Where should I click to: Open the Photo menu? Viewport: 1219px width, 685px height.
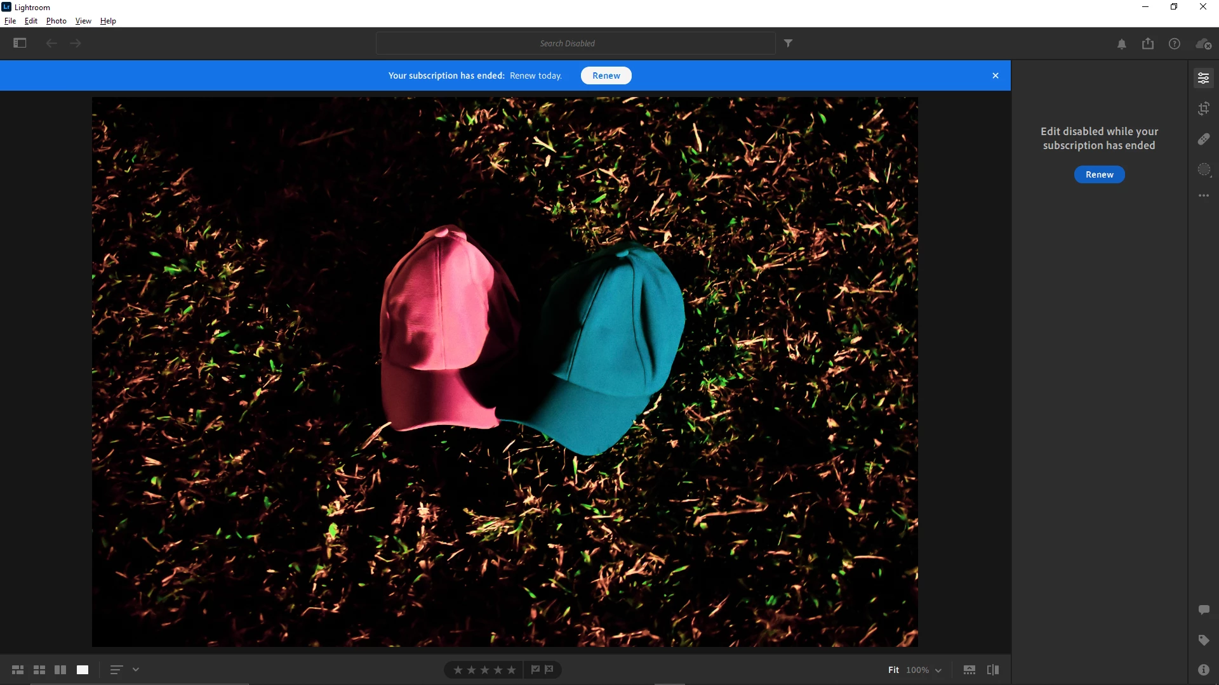click(x=56, y=21)
